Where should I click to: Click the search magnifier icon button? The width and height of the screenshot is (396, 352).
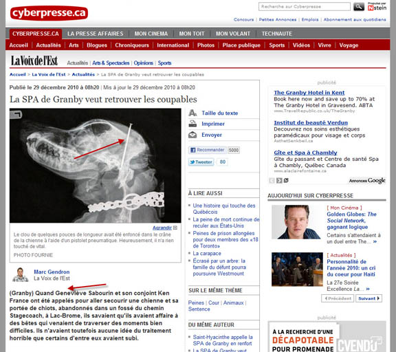click(359, 7)
